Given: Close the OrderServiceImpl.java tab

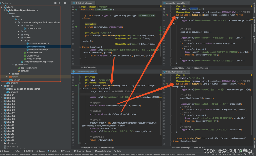Looking at the screenshot, I should pos(95,71).
